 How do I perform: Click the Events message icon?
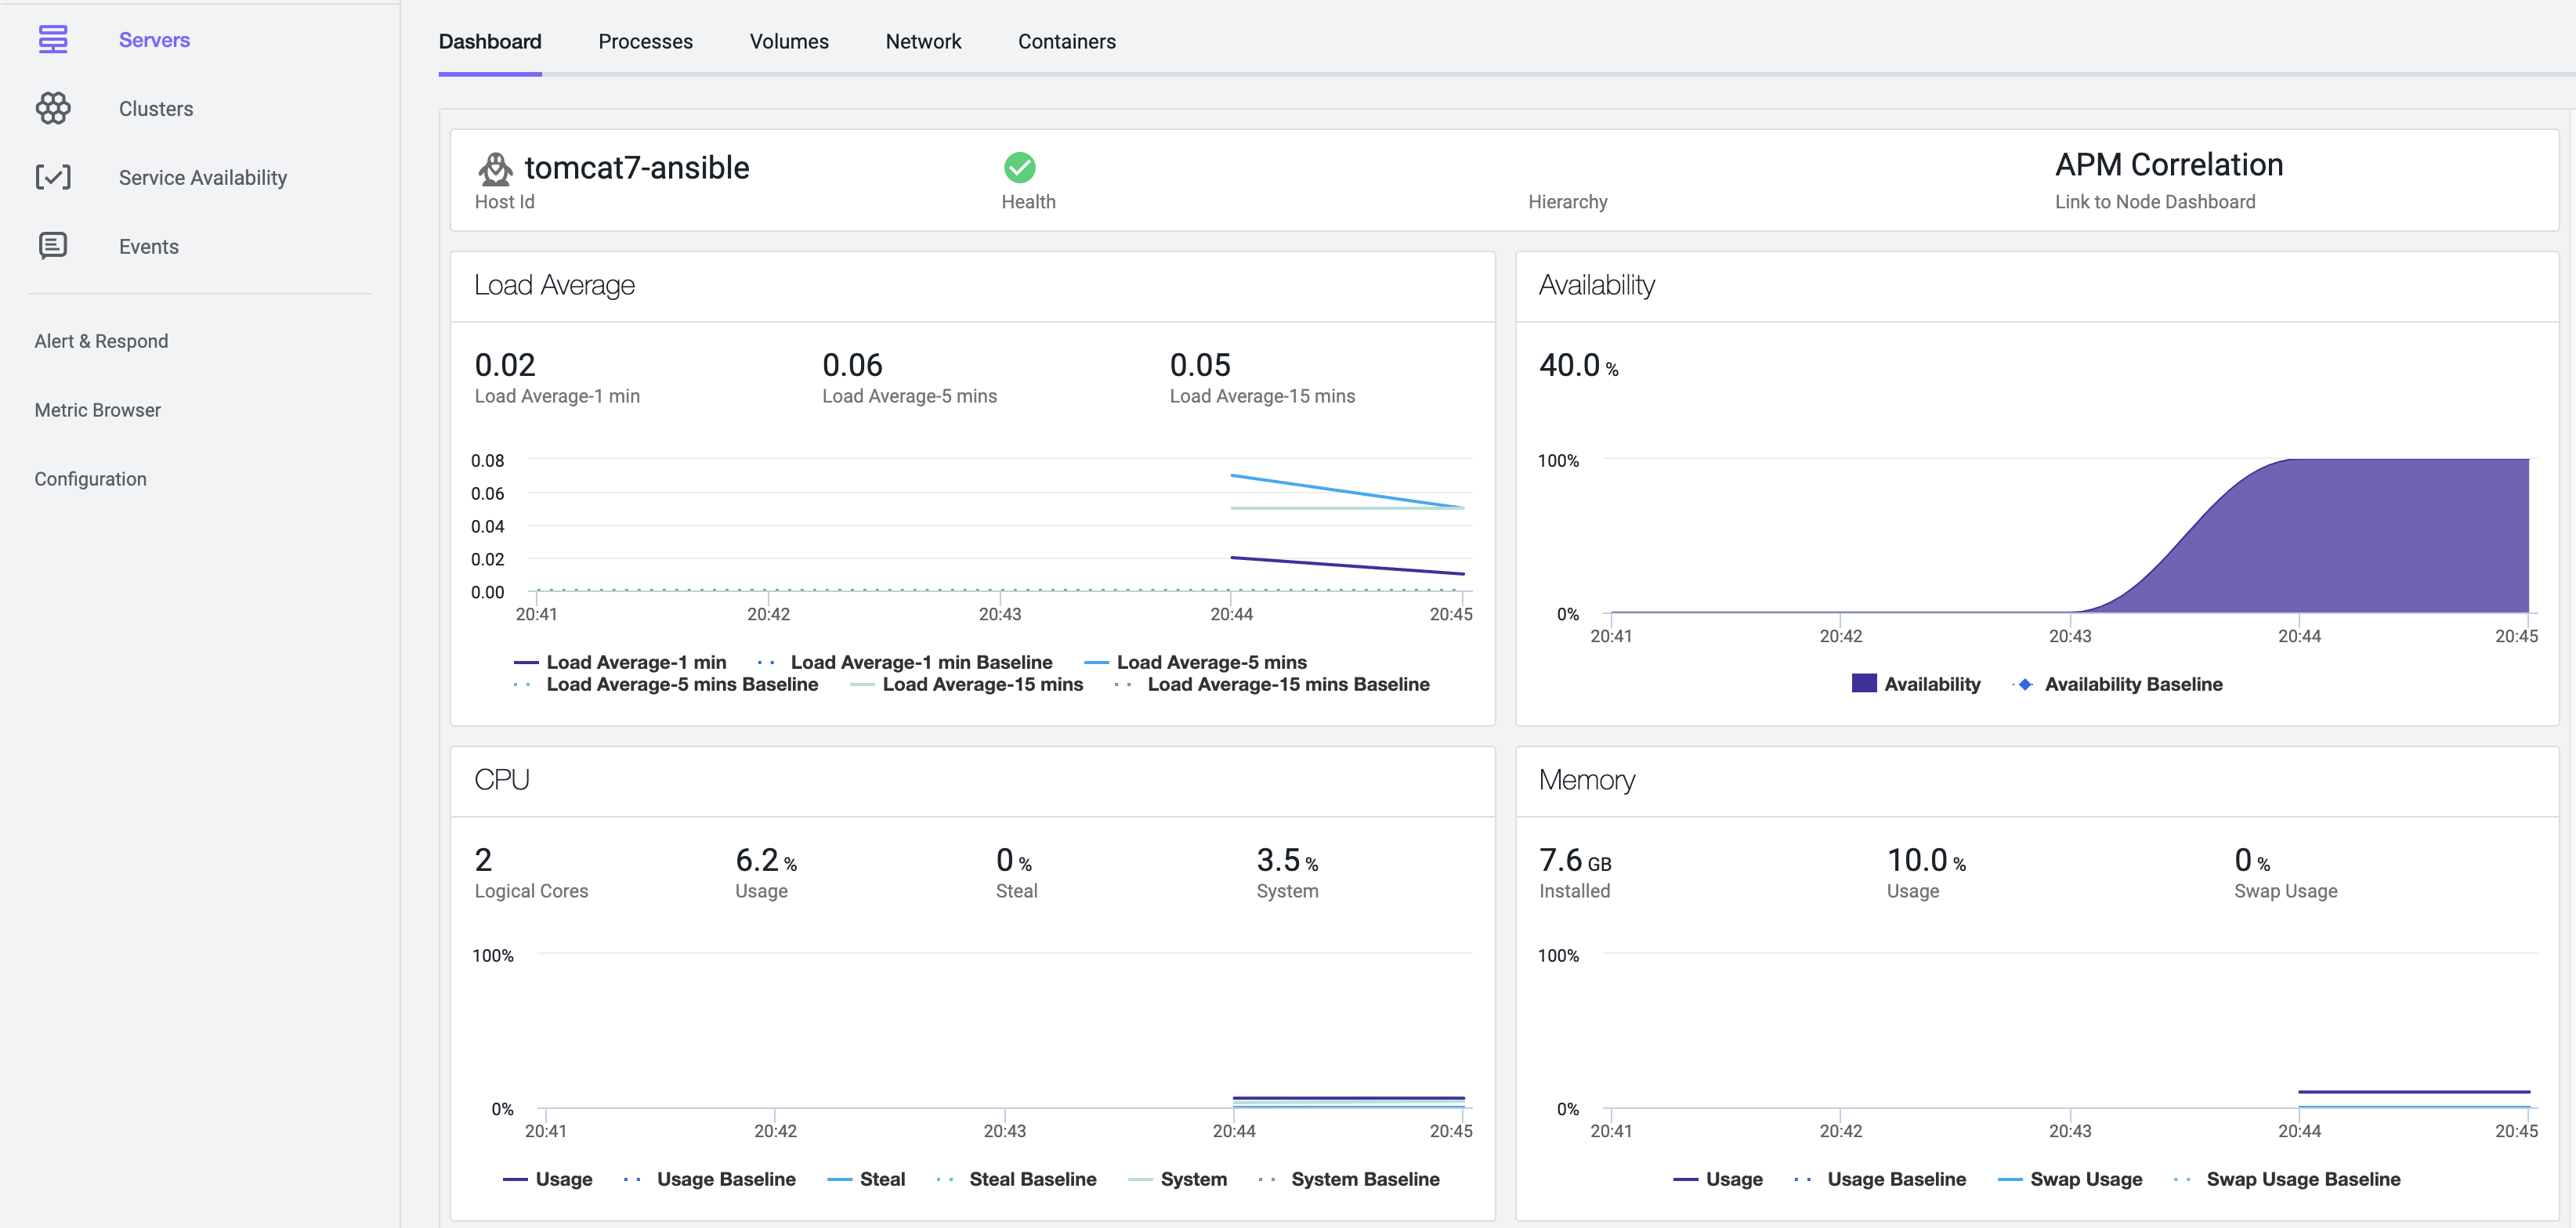tap(53, 246)
